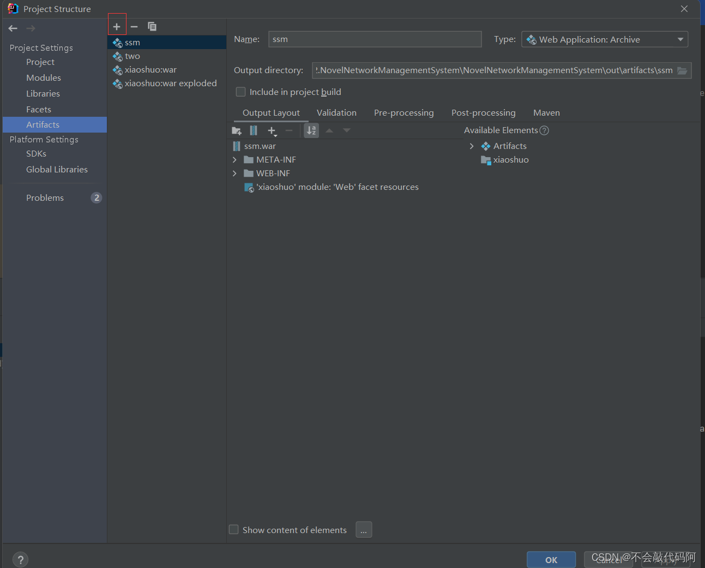
Task: Click the remove artifact minus icon
Action: click(134, 27)
